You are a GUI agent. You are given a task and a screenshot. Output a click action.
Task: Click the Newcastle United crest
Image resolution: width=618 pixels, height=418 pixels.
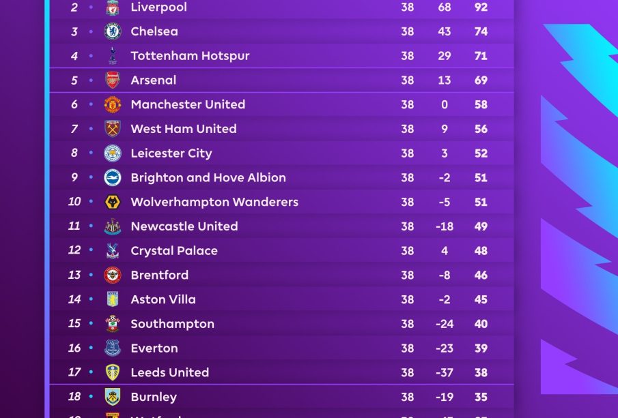[113, 226]
